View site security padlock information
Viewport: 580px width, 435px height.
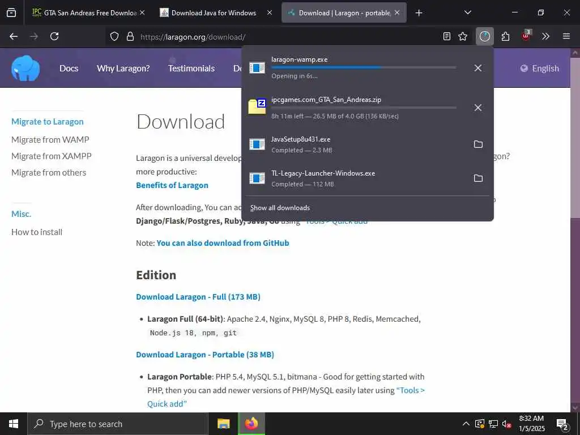pos(130,36)
